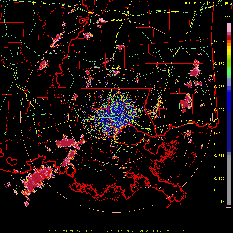This screenshot has height=233, width=233.
Task: Click the 0.733 scale value
Action: click(x=219, y=87)
